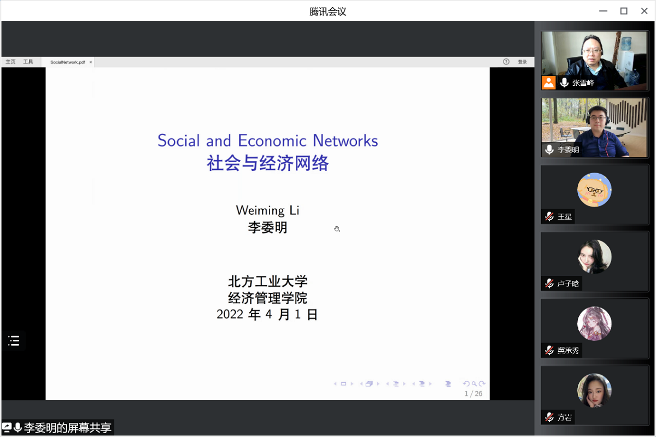Open the 工具 menu
This screenshot has width=656, height=437.
click(x=28, y=62)
